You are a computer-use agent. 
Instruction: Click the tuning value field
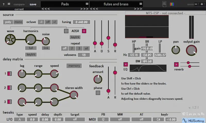(81, 22)
